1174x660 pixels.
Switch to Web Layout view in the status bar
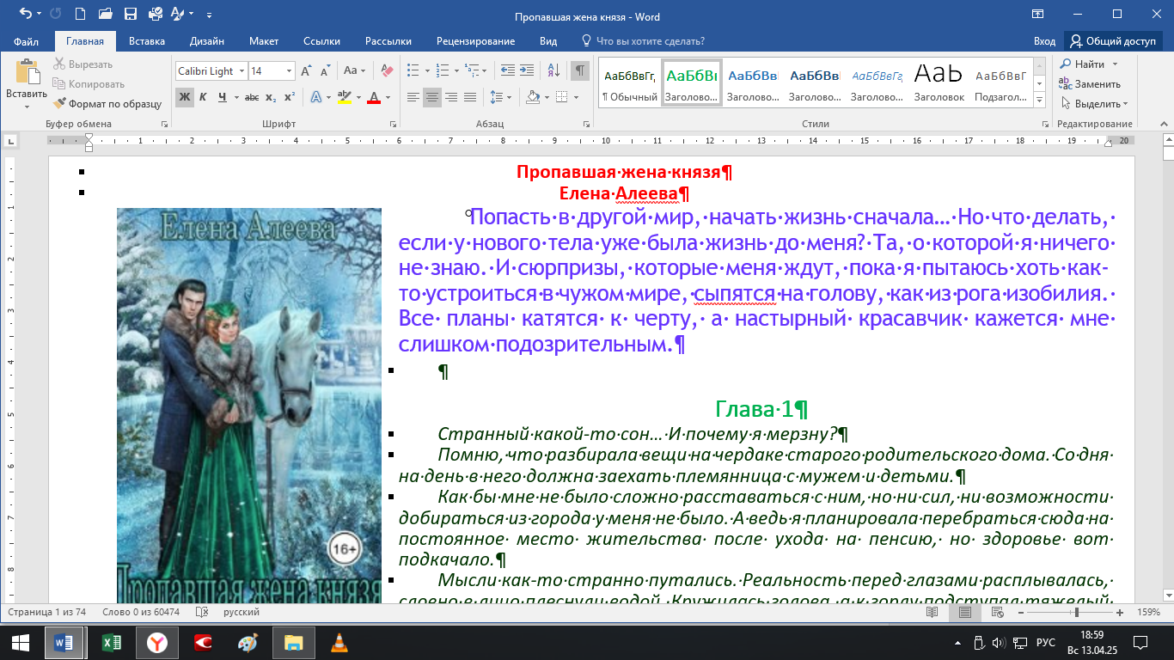[x=996, y=613]
